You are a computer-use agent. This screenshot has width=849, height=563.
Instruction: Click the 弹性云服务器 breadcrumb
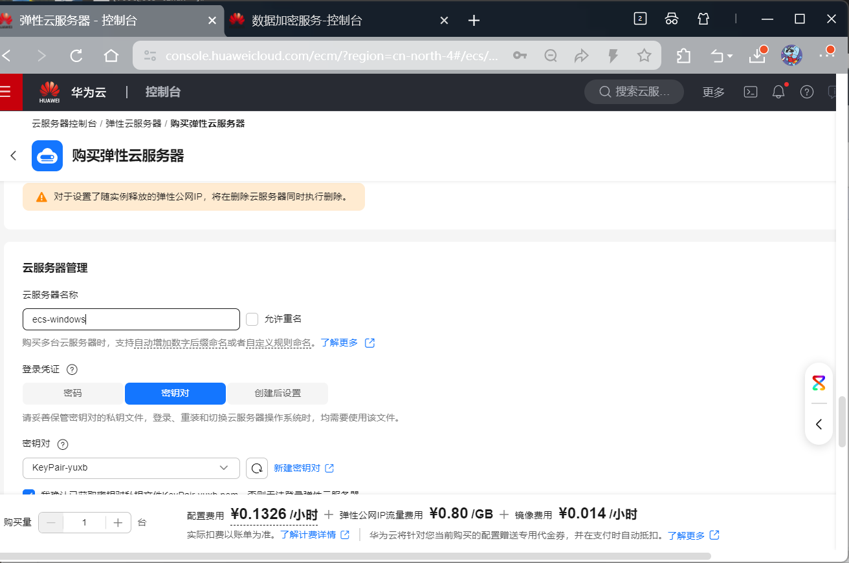click(x=133, y=123)
